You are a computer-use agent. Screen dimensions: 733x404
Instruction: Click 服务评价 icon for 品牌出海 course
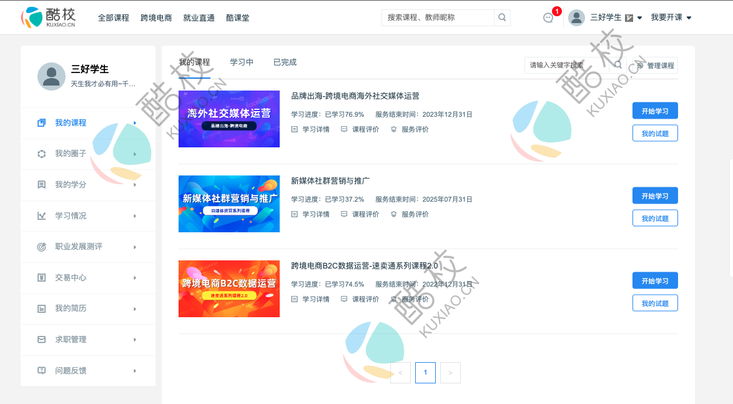pos(393,129)
